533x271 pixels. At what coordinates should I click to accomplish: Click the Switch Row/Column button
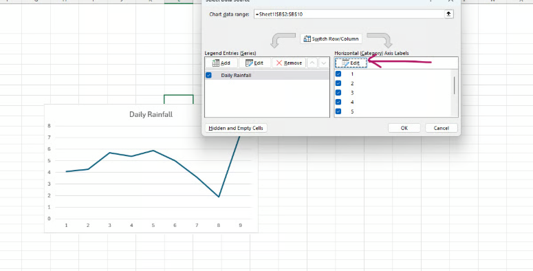click(331, 39)
